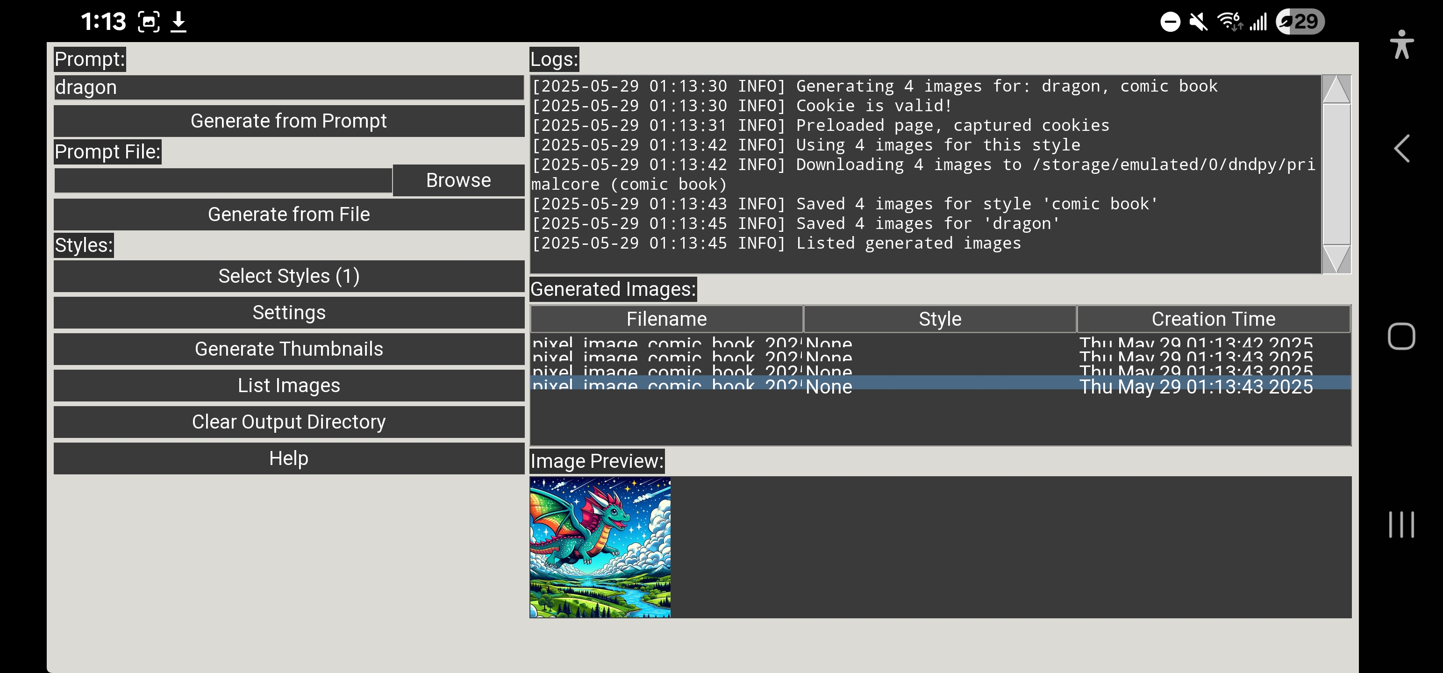Open the Select Styles (1) chooser
The height and width of the screenshot is (673, 1443).
(x=288, y=276)
